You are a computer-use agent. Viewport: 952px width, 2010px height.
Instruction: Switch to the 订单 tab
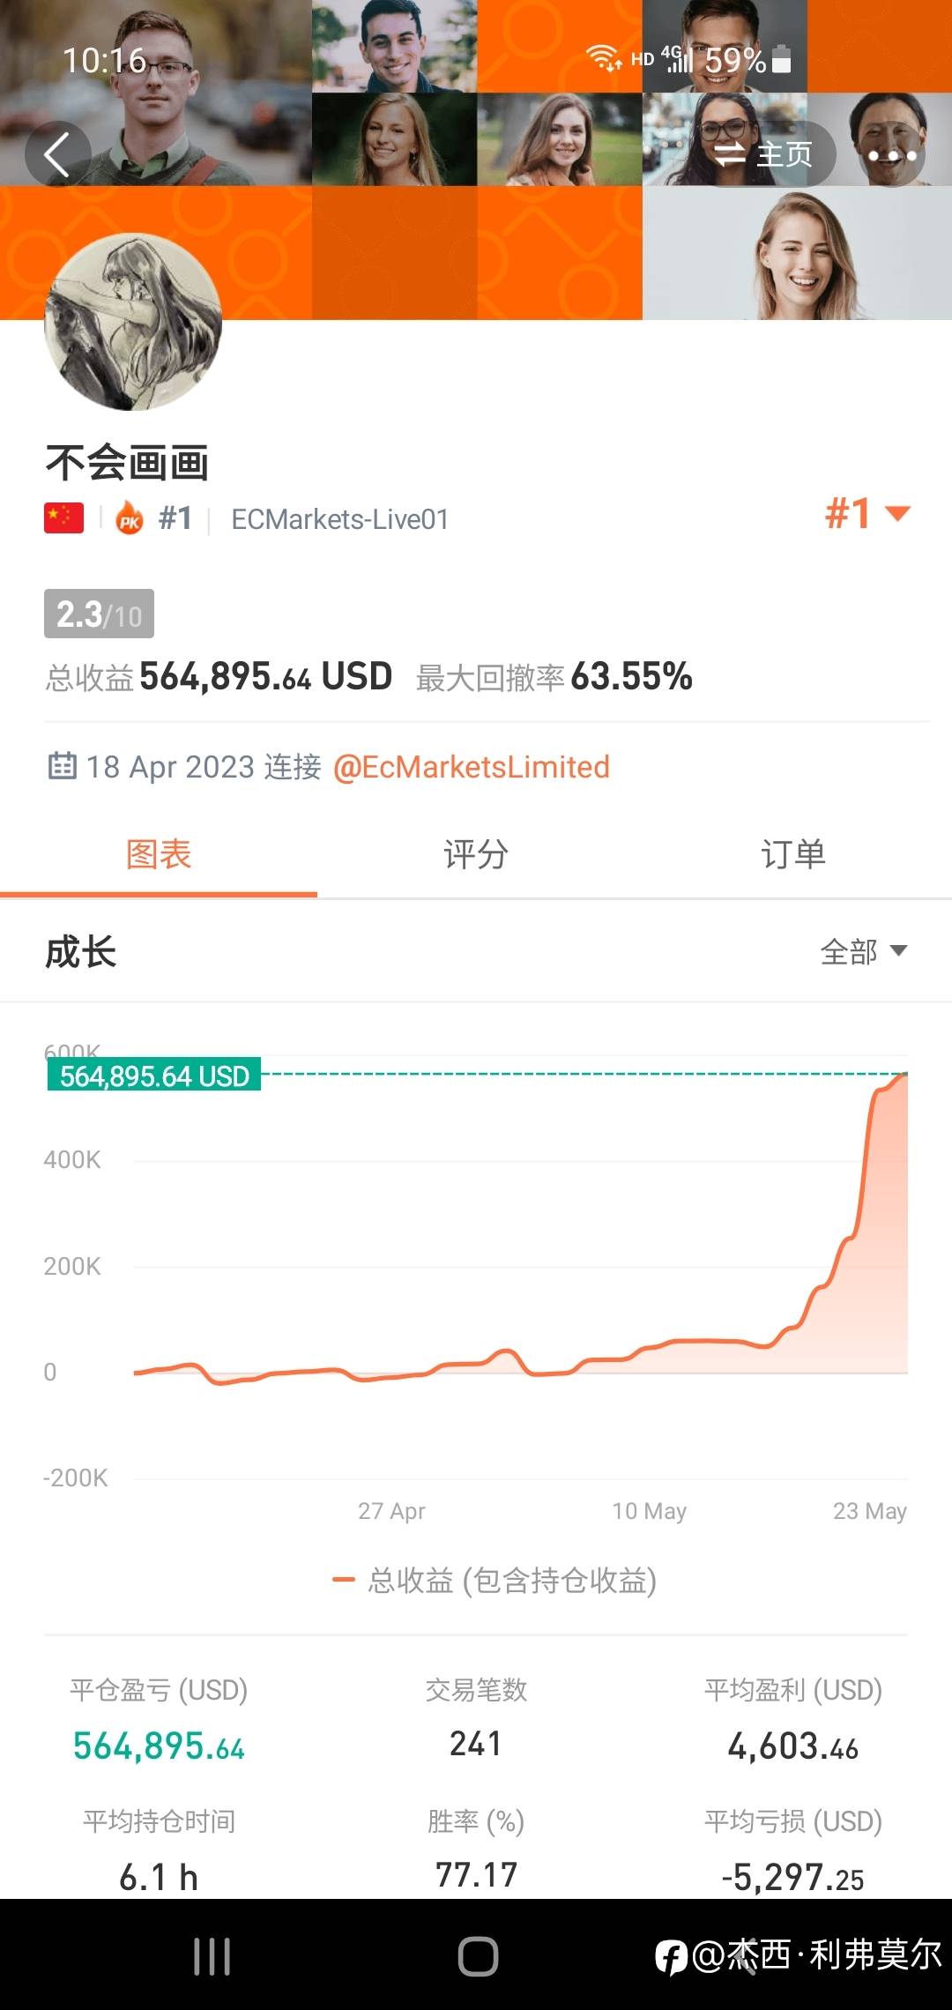(793, 854)
